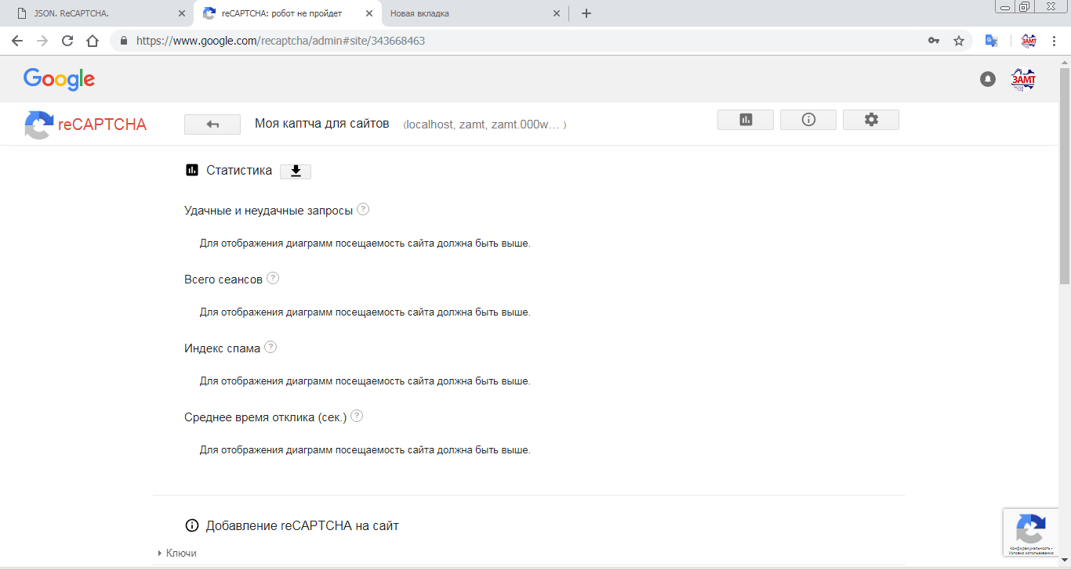Minimize the browser window
Viewport: 1071px width, 570px height.
(1005, 6)
